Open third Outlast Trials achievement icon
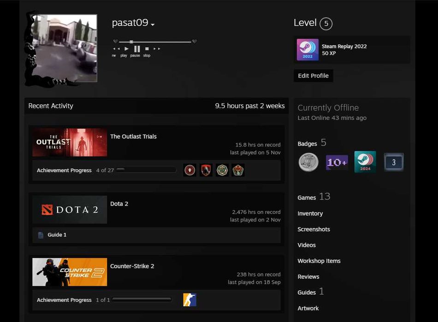The image size is (438, 322). [222, 170]
